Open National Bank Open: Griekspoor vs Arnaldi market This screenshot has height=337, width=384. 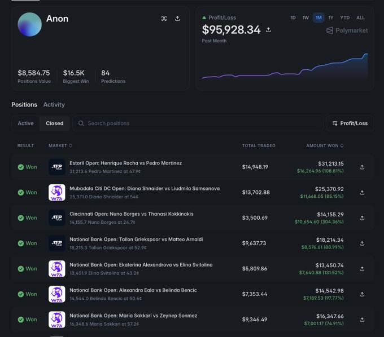[x=136, y=240]
